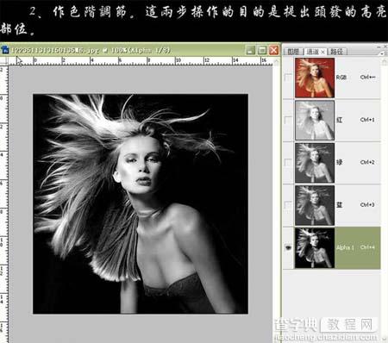Click the Photoshop document icon in title bar
Viewport: 388px width, 343px height.
coord(5,50)
